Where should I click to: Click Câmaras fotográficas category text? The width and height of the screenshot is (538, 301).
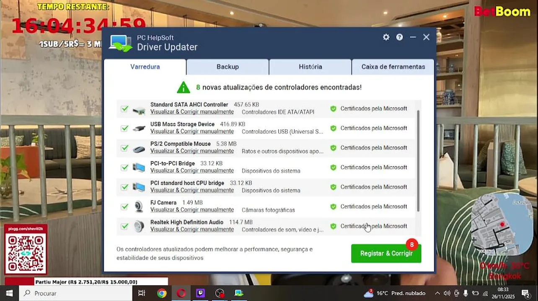[x=268, y=210]
